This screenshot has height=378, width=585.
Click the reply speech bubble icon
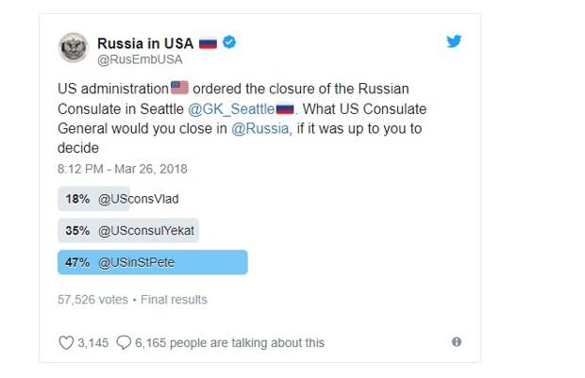(124, 342)
